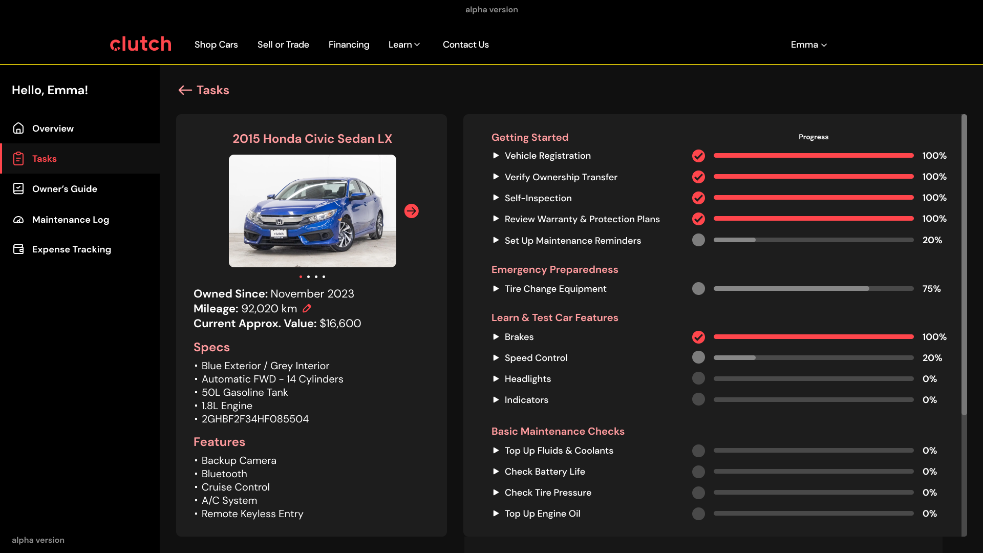Go to Shop Cars in top navigation
This screenshot has width=983, height=553.
pos(216,45)
